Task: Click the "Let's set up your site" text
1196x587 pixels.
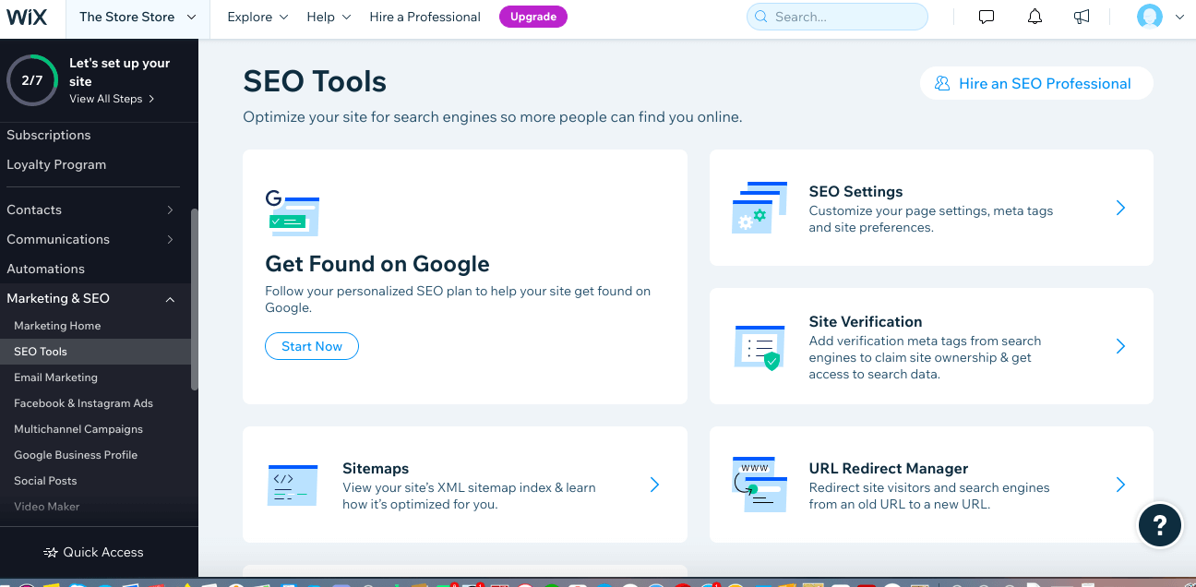Action: tap(120, 72)
